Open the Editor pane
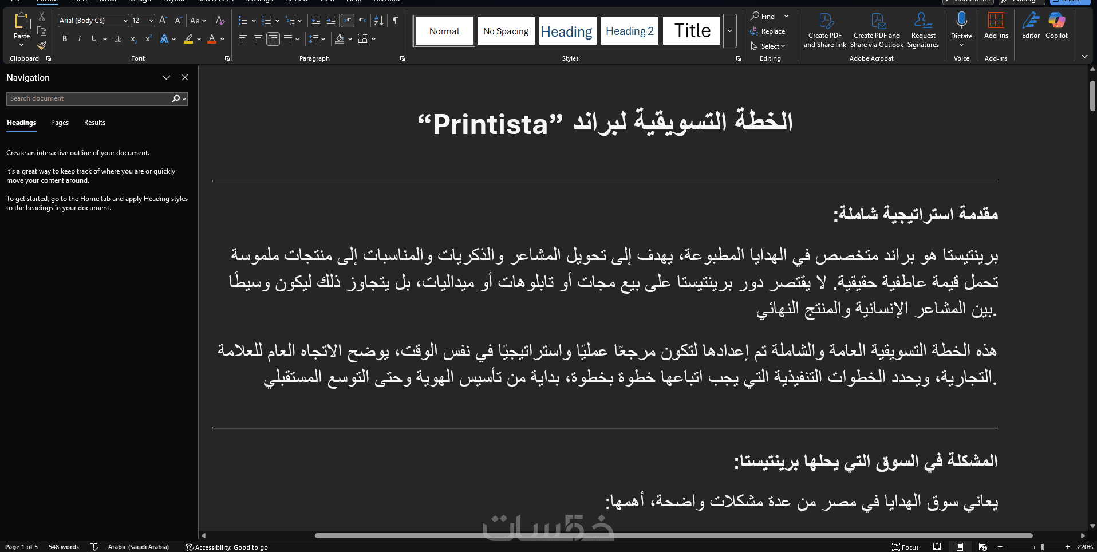 [x=1031, y=26]
